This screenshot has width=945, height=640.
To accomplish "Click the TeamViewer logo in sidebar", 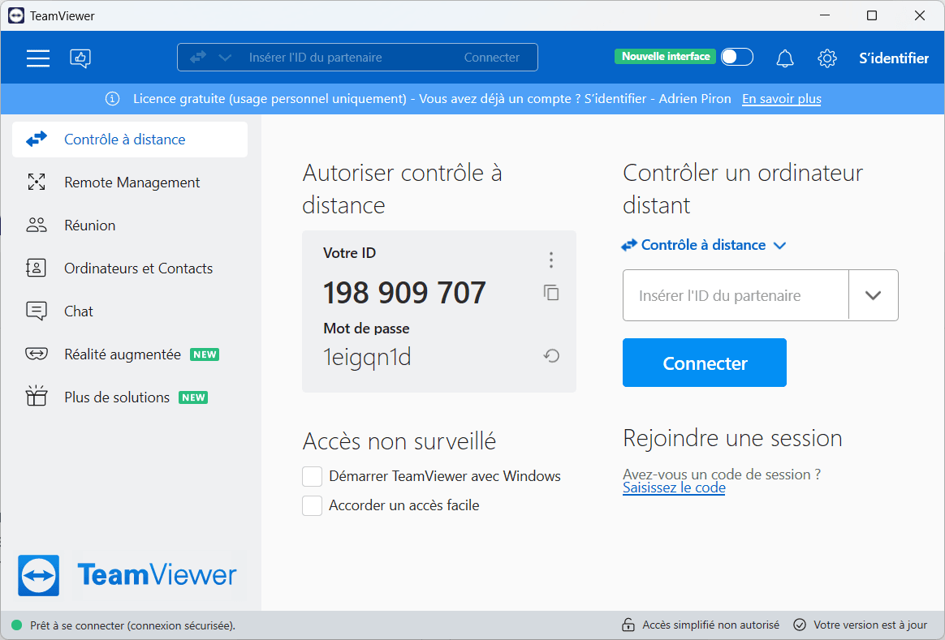I will pyautogui.click(x=39, y=576).
